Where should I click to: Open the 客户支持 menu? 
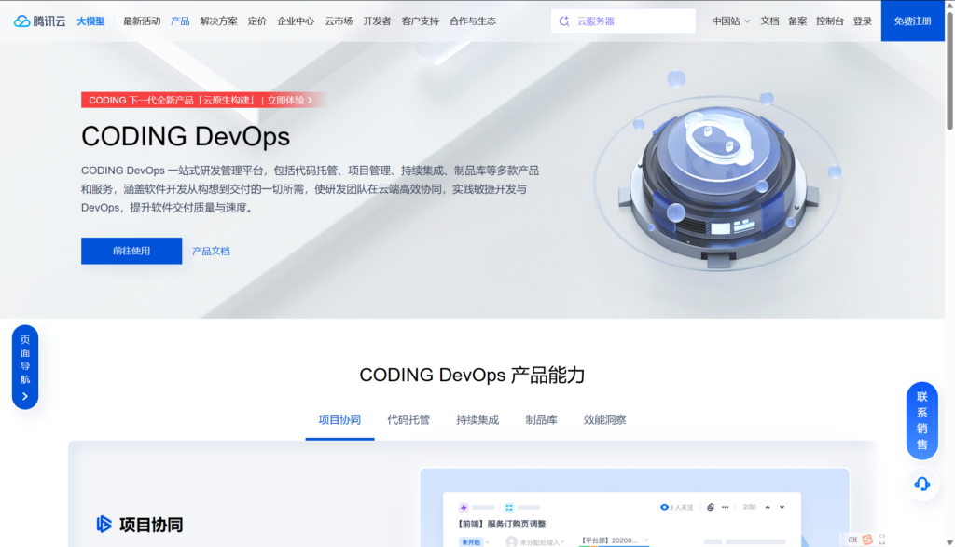click(x=421, y=21)
